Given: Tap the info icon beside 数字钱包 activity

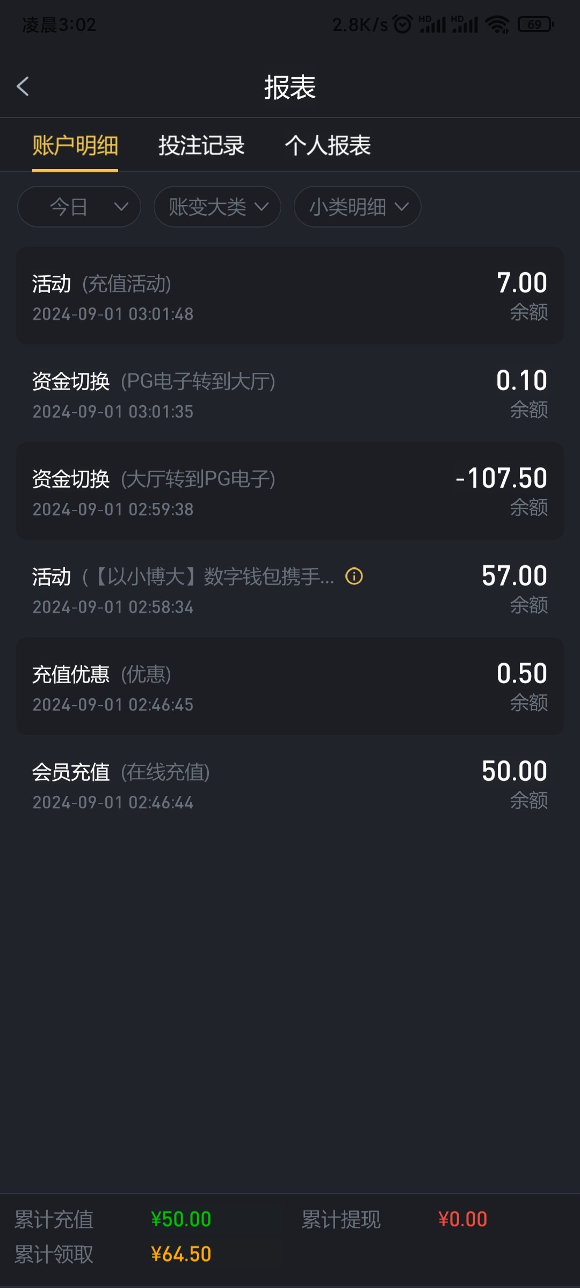Looking at the screenshot, I should click(354, 576).
